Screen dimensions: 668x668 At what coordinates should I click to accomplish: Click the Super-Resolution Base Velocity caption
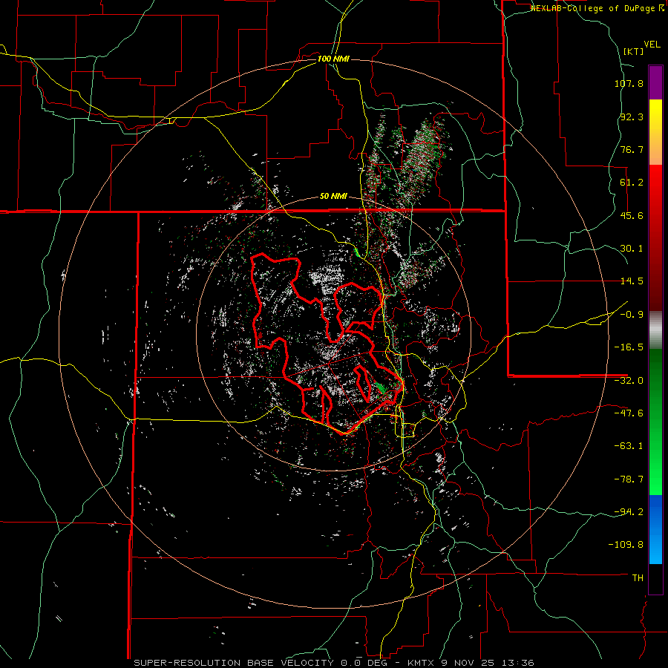coord(334,663)
